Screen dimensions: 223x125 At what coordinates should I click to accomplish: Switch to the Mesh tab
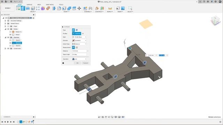pos(39,5)
